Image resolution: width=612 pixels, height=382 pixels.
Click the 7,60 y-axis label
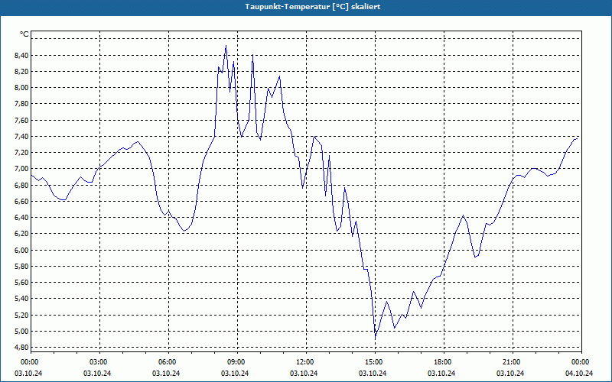click(x=21, y=120)
